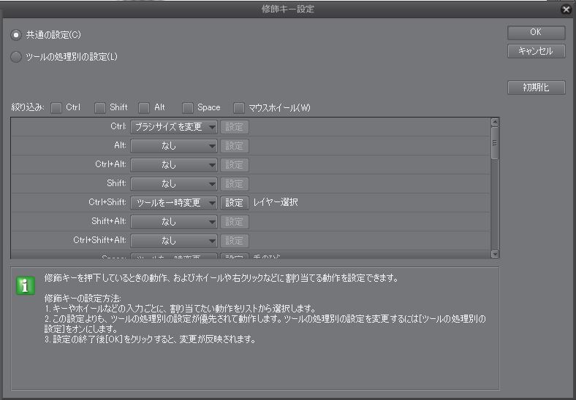576x400 pixels.
Task: Open the Shift+Alt action dropdown
Action: (174, 222)
